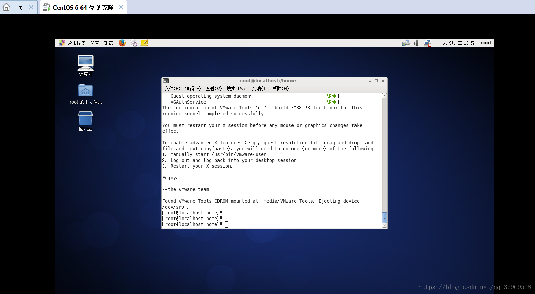Image resolution: width=535 pixels, height=294 pixels.
Task: Maximize the terminal window
Action: (376, 81)
